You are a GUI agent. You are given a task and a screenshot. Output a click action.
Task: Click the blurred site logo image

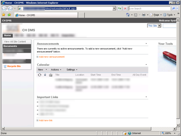[12, 28]
